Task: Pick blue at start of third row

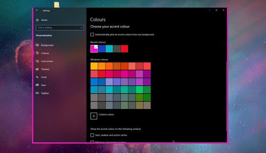Action: pos(94,82)
